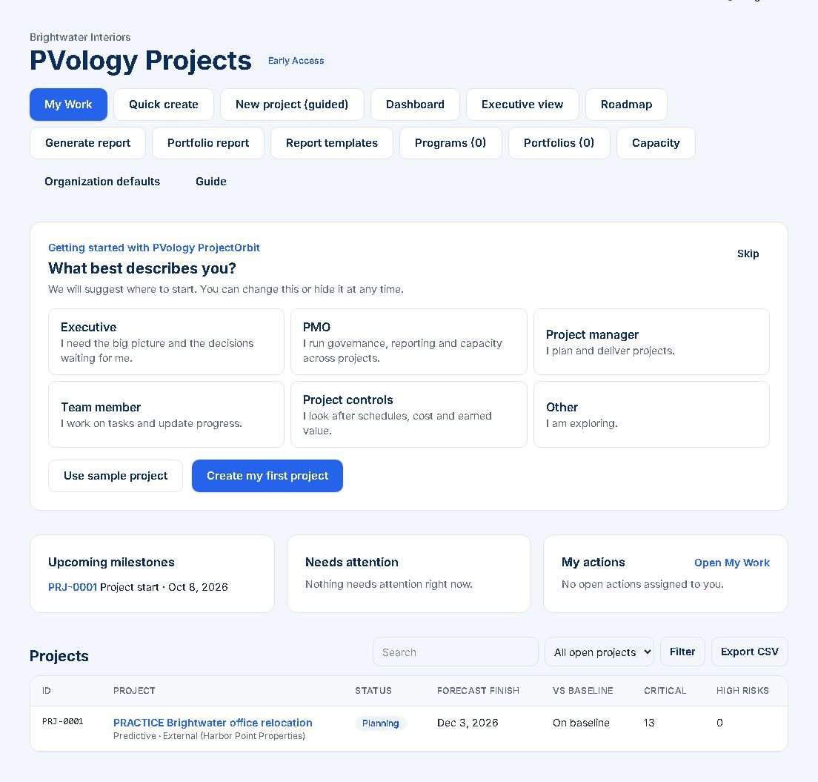Click the Planning status badge
This screenshot has height=782, width=818.
[x=380, y=723]
